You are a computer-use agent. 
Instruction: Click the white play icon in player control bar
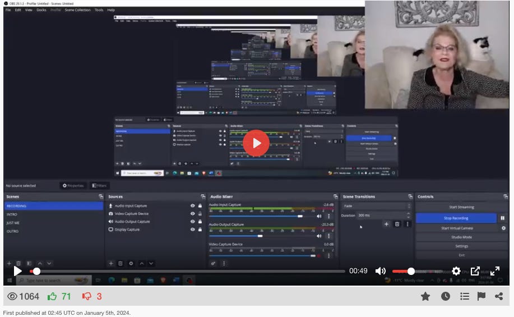pos(18,271)
